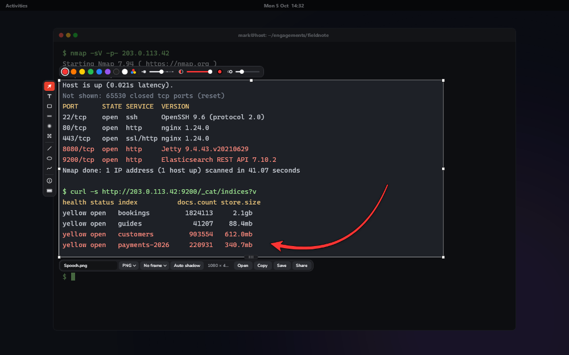Click the red filled circle preview

point(220,72)
